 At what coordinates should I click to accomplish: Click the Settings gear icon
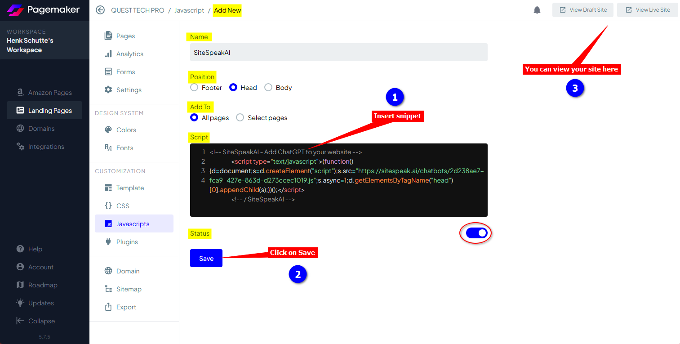tap(108, 89)
